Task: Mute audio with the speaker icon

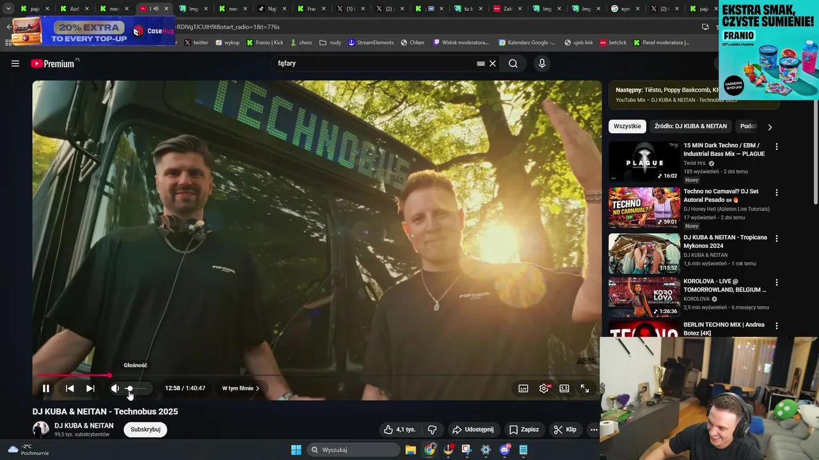Action: tap(115, 388)
